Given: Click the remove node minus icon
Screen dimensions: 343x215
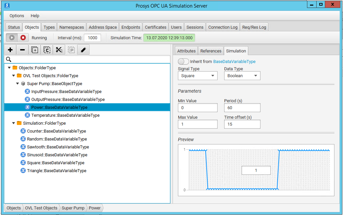Looking at the screenshot, I should pos(22,50).
